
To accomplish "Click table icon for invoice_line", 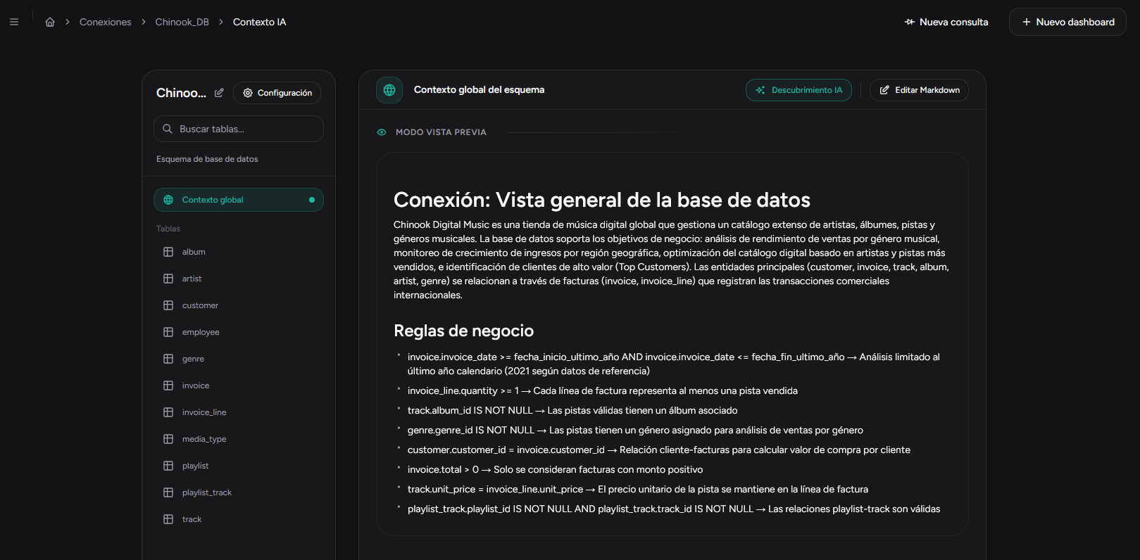I will (x=168, y=412).
